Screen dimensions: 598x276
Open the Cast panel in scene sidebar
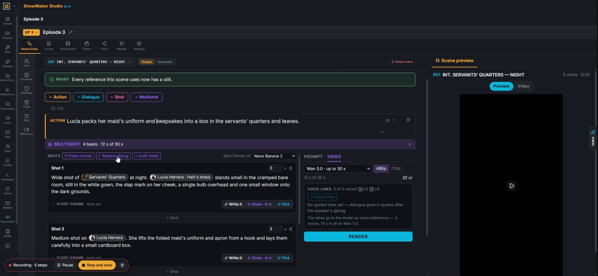click(26, 63)
